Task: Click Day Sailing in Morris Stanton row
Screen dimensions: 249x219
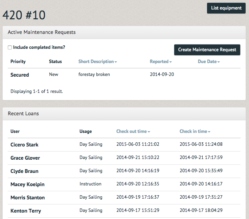Action: (91, 197)
